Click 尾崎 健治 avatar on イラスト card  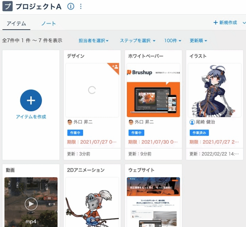click(192, 122)
